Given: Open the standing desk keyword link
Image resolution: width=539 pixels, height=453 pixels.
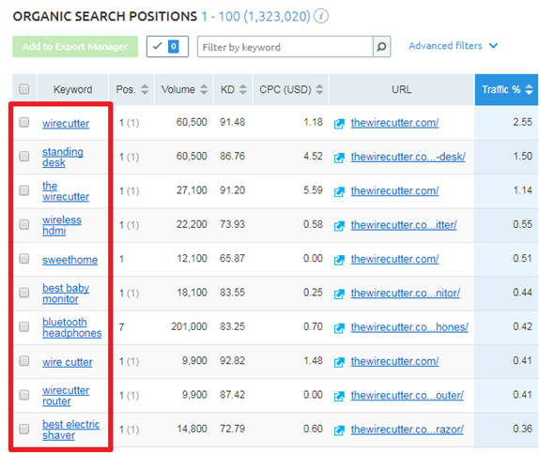Looking at the screenshot, I should point(63,157).
